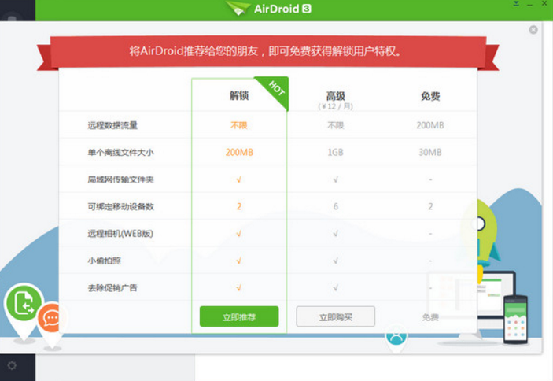Click the 局域网传输文件夹 row label
The height and width of the screenshot is (381, 553).
pos(120,179)
